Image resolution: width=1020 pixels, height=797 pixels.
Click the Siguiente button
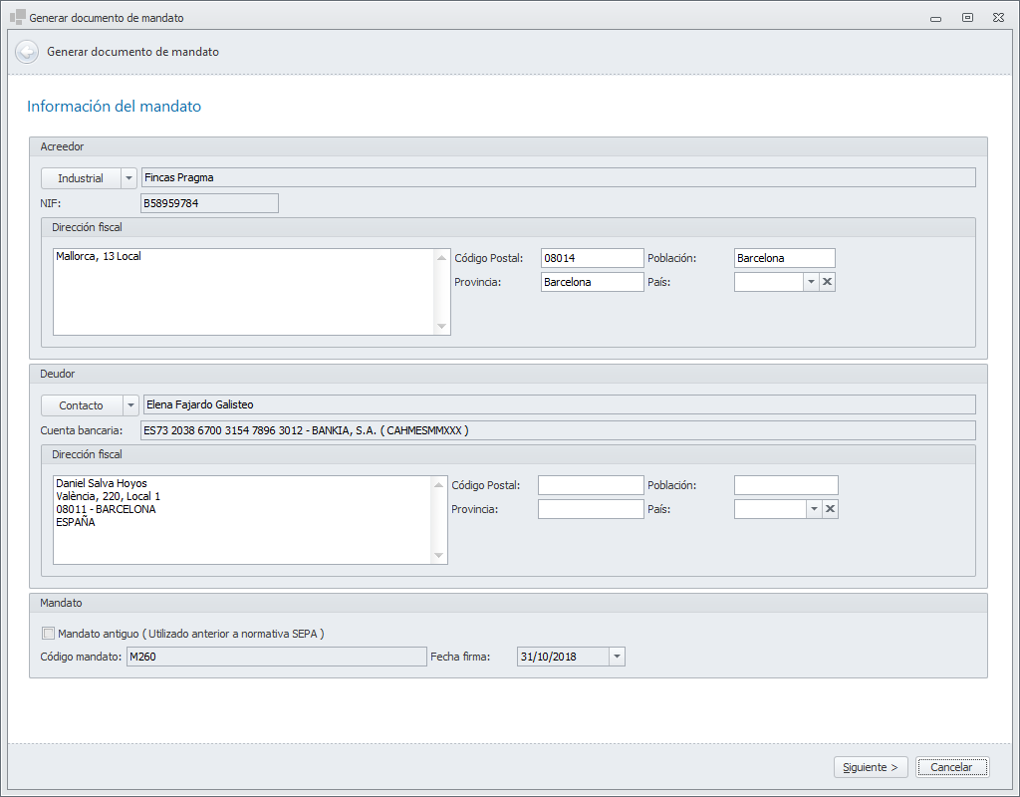871,767
